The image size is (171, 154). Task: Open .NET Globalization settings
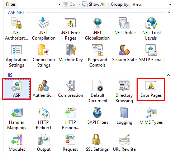pos(97,29)
